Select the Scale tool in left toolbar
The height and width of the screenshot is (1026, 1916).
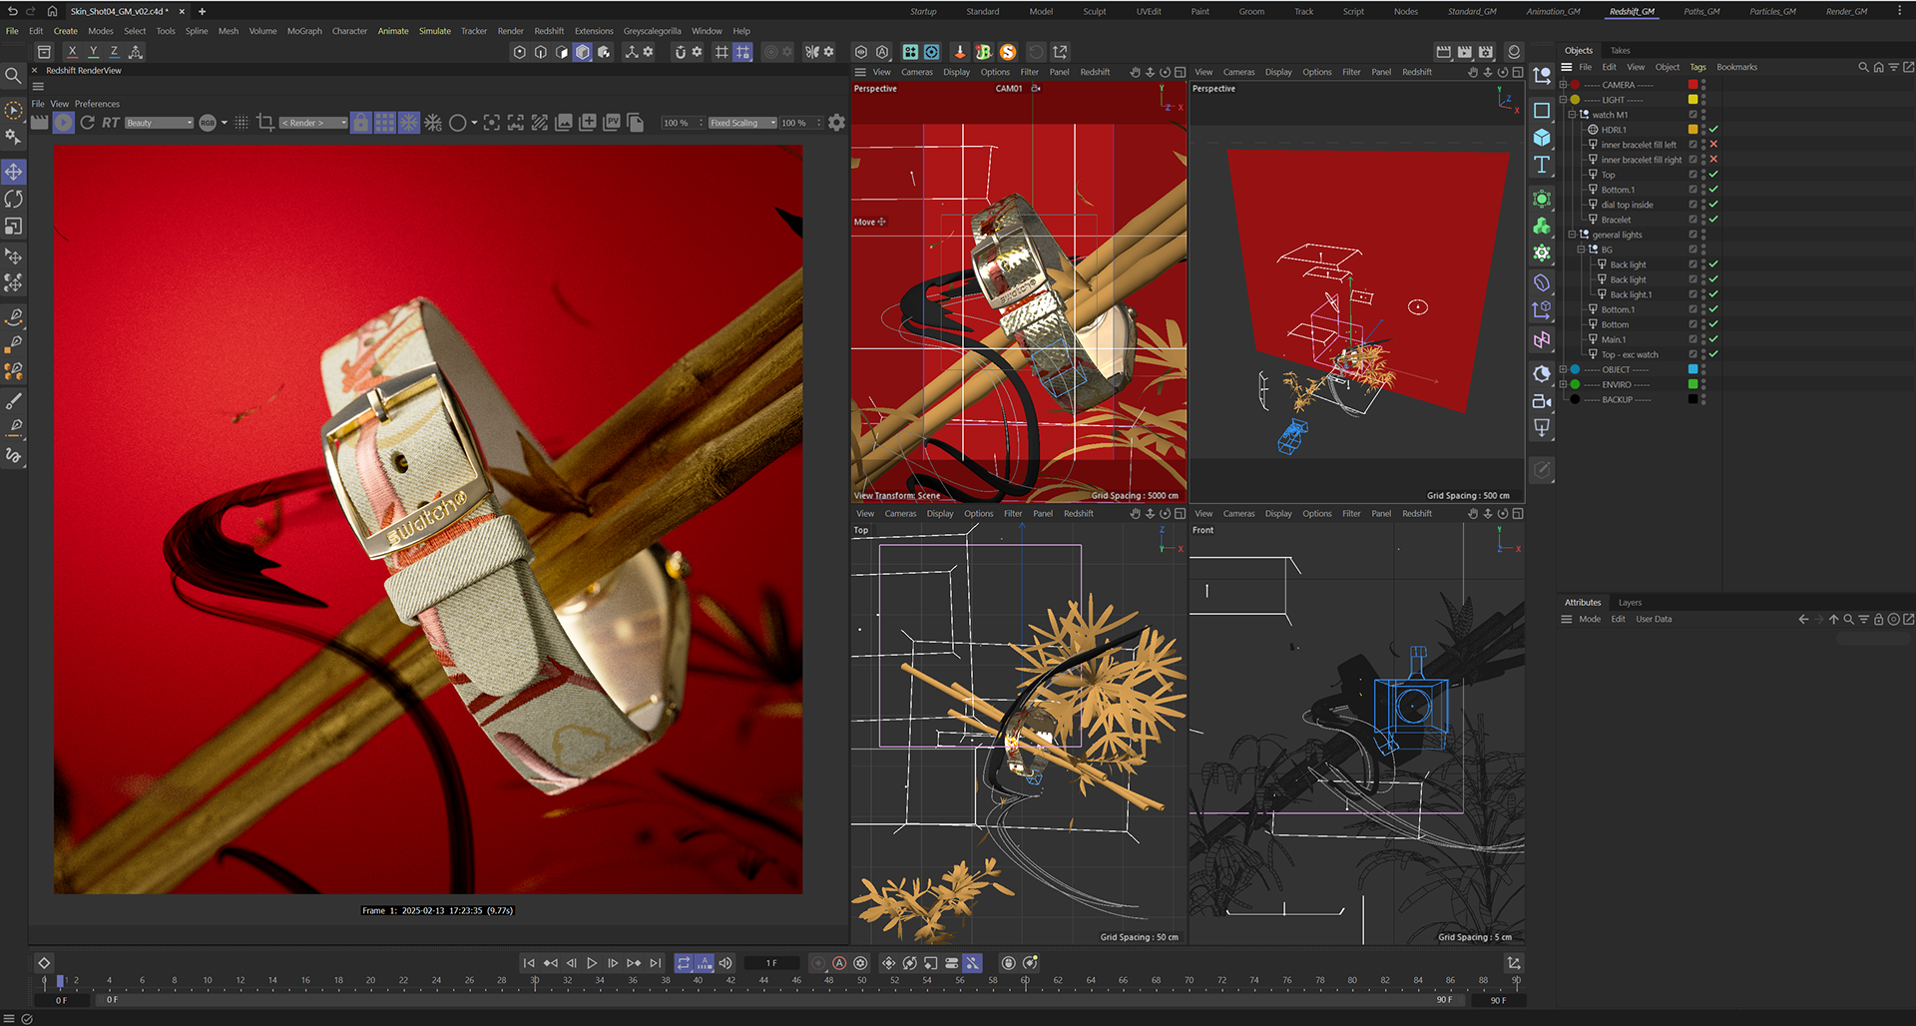[x=14, y=228]
